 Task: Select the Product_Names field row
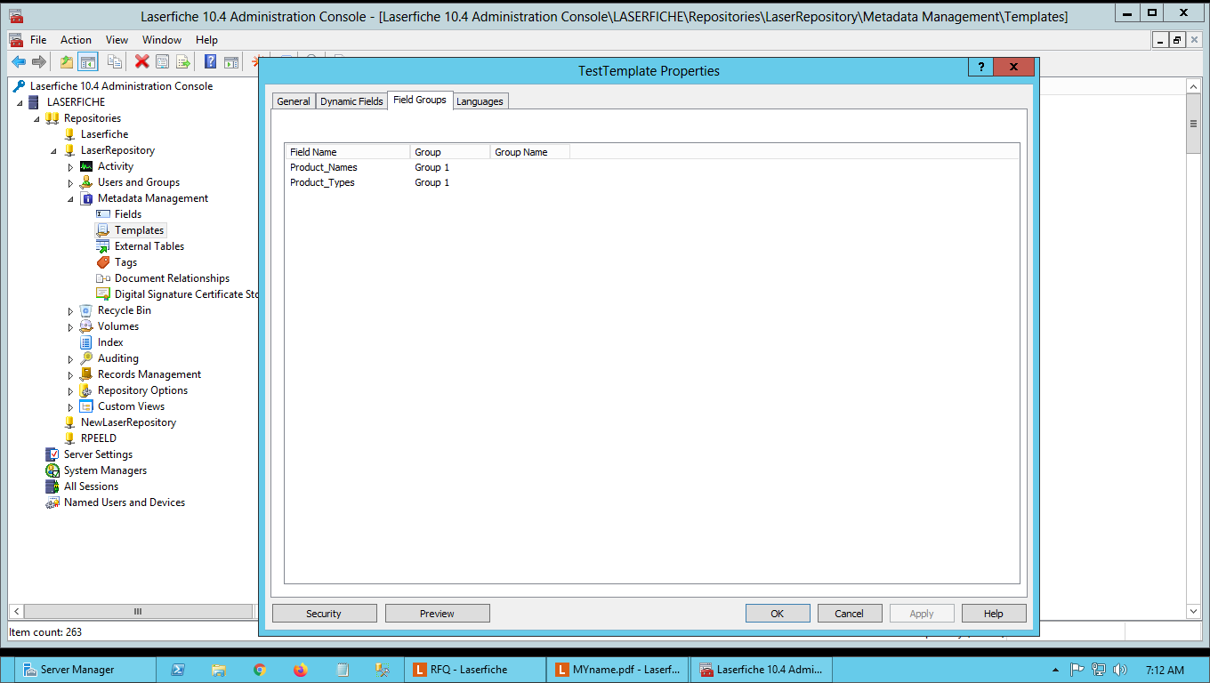651,167
